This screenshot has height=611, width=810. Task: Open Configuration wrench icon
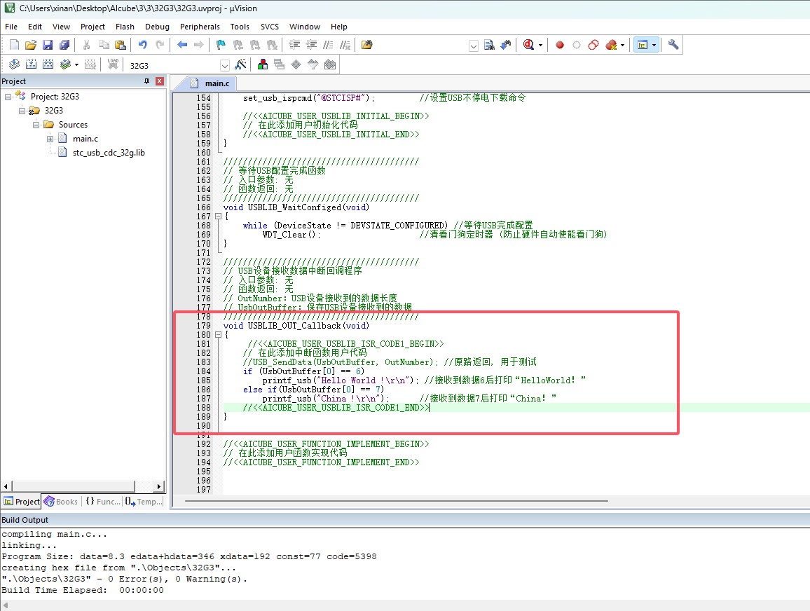673,45
